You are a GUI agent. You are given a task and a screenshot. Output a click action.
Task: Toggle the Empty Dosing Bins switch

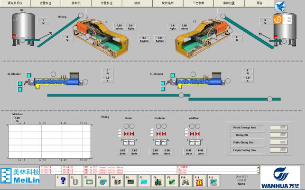(x=278, y=150)
